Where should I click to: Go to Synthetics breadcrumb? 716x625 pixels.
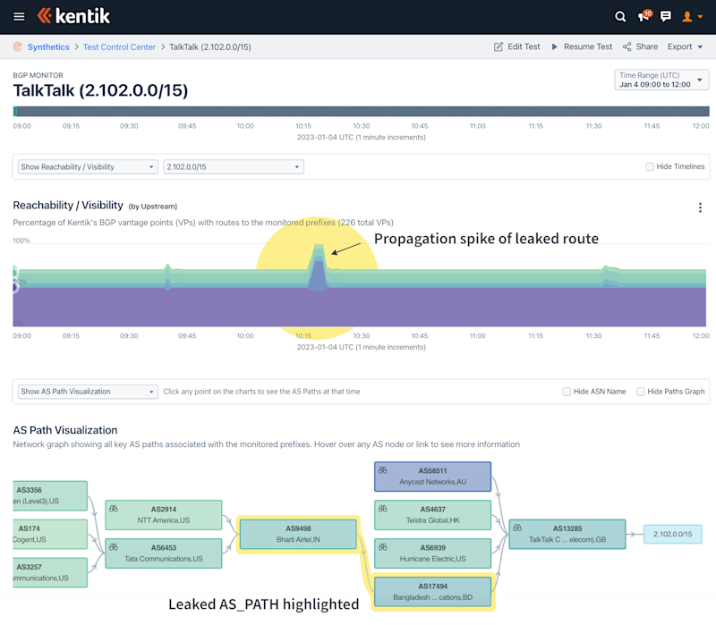tap(48, 47)
